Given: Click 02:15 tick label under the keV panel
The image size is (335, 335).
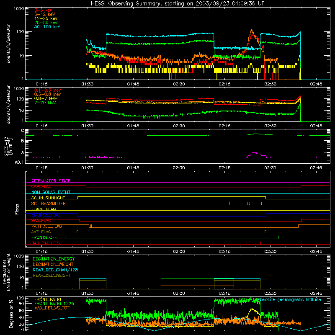Looking at the screenshot, I should [224, 84].
